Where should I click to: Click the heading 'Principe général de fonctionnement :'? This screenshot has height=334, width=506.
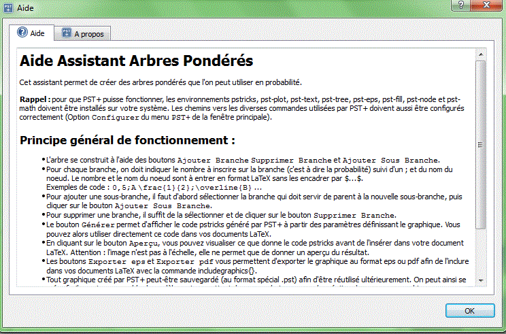(x=127, y=140)
